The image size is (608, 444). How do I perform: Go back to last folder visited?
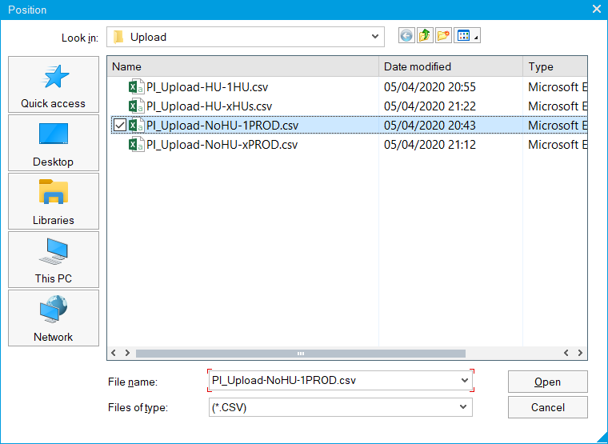pyautogui.click(x=406, y=36)
